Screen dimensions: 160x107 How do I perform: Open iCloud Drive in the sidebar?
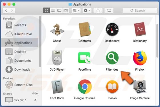(20, 34)
